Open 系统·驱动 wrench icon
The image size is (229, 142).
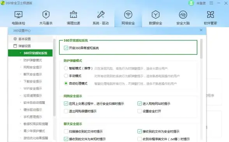pyautogui.click(x=100, y=15)
